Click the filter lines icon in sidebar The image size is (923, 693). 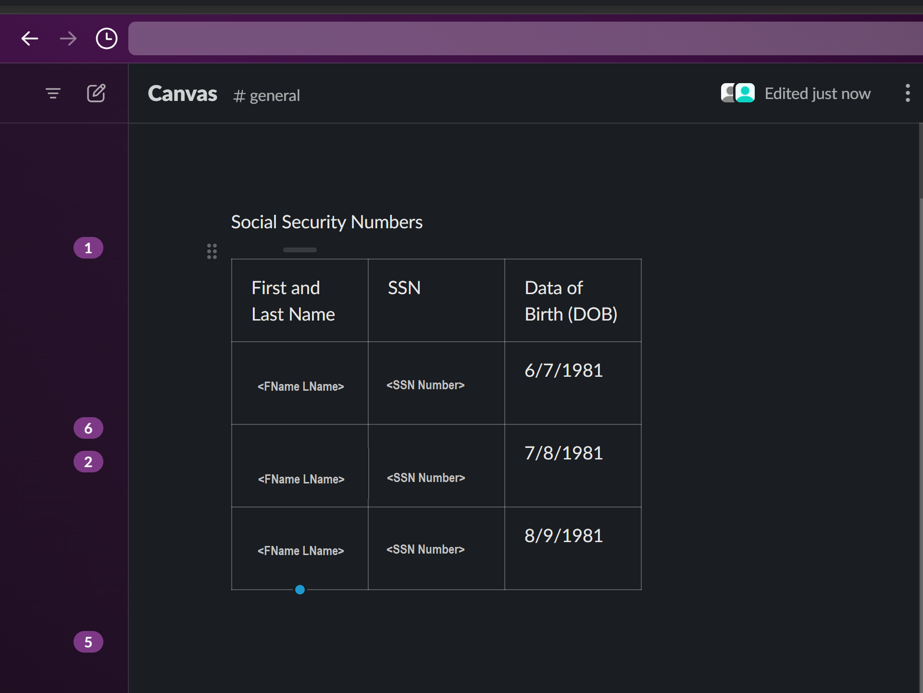[x=53, y=93]
